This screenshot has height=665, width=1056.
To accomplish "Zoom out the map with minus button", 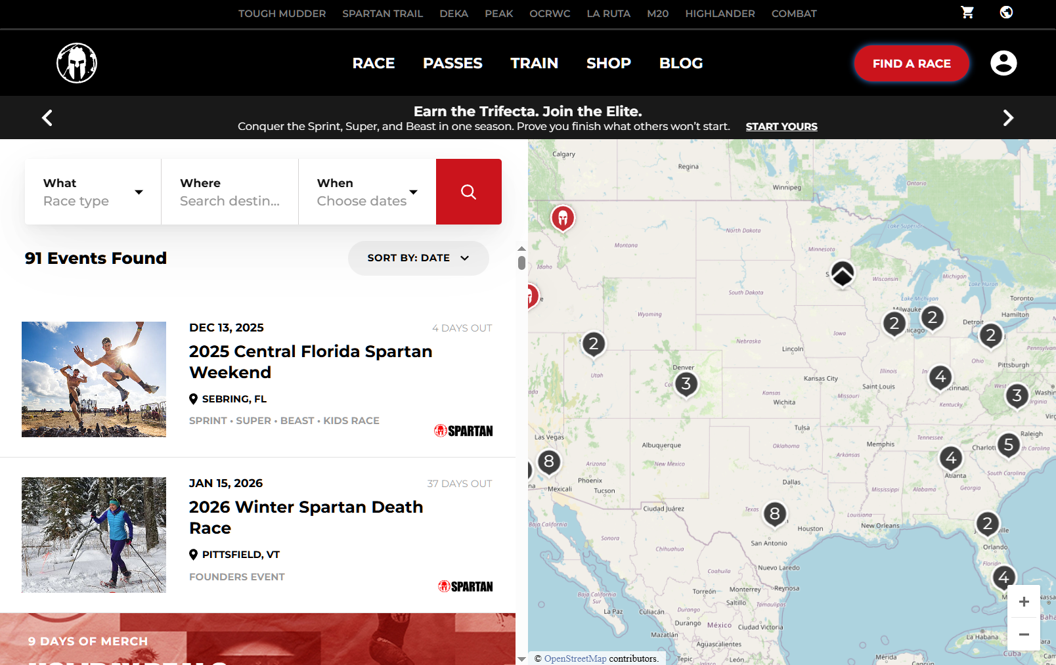I will click(1024, 634).
